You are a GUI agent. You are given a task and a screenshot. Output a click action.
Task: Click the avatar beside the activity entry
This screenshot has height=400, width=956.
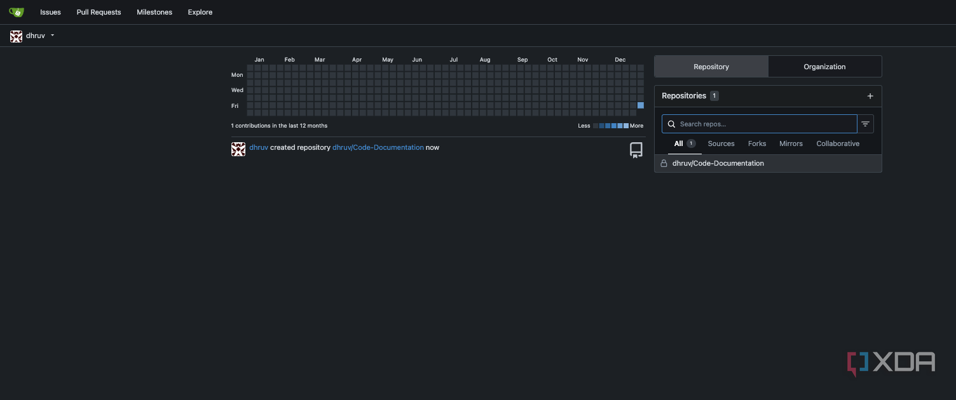tap(238, 149)
